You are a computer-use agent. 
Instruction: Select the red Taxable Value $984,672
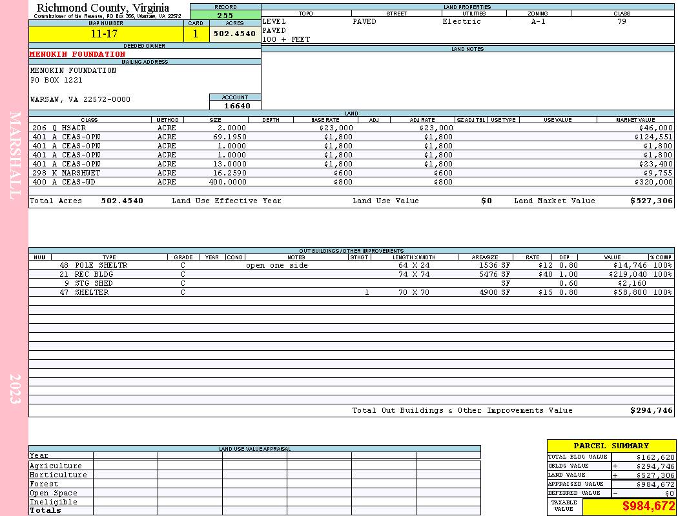pyautogui.click(x=648, y=506)
